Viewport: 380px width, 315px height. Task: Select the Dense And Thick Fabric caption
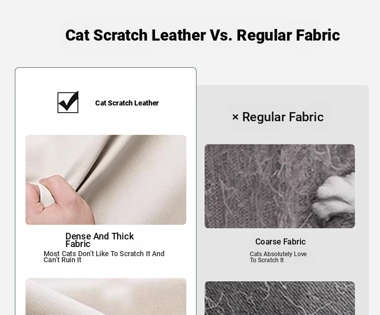[99, 240]
